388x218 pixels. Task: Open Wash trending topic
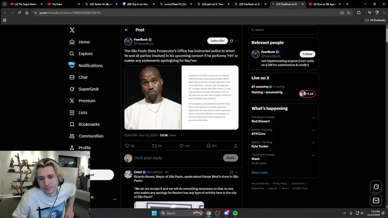click(x=256, y=159)
